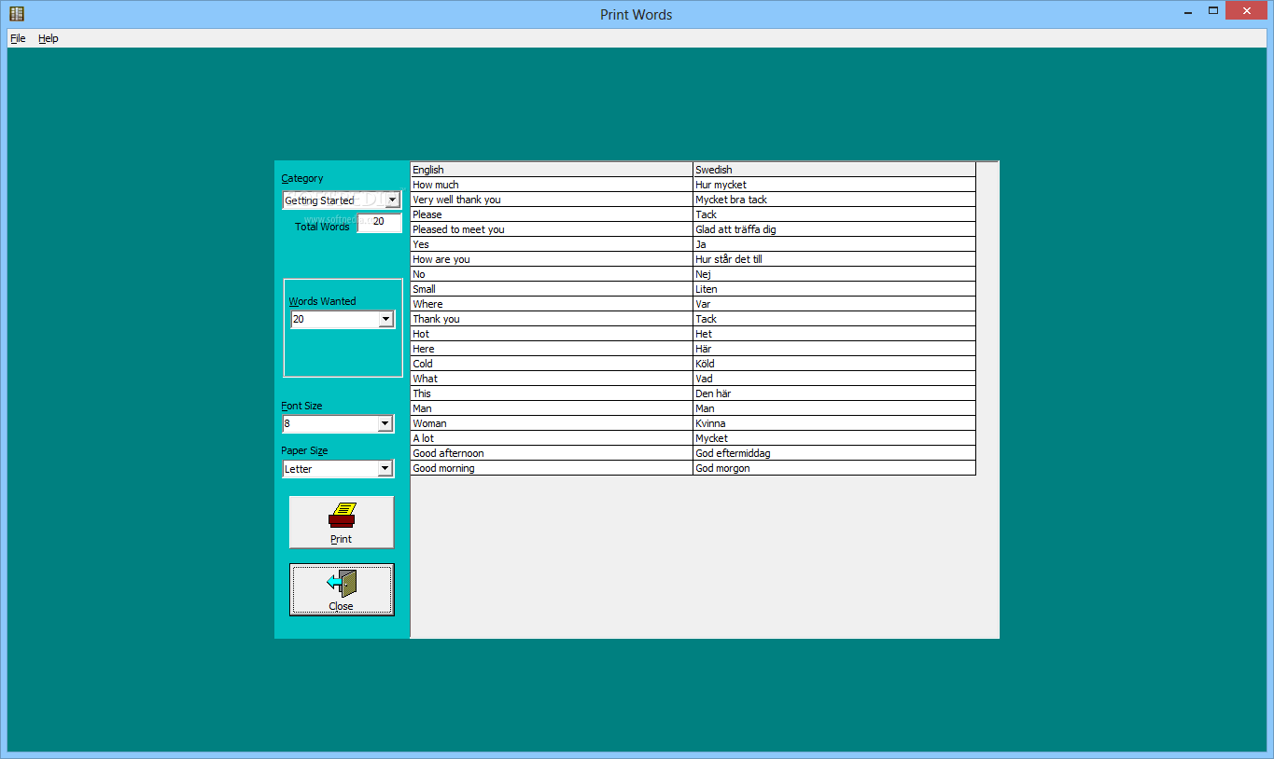
Task: Select the 'Hot' cell
Action: [x=552, y=334]
